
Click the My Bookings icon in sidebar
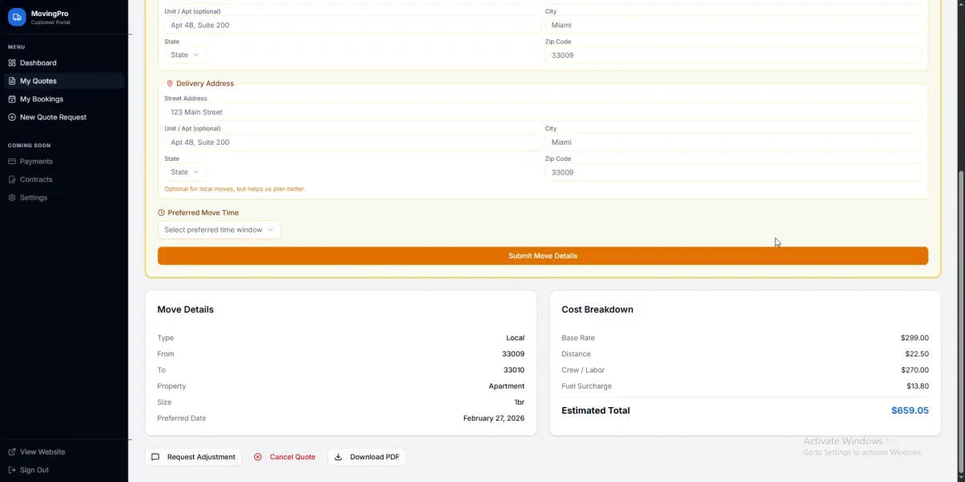click(12, 100)
